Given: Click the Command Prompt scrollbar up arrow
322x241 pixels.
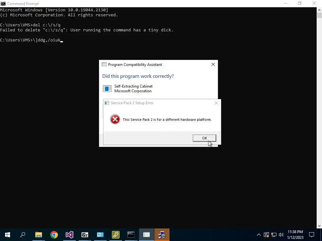Looking at the screenshot, I should tap(319, 10).
